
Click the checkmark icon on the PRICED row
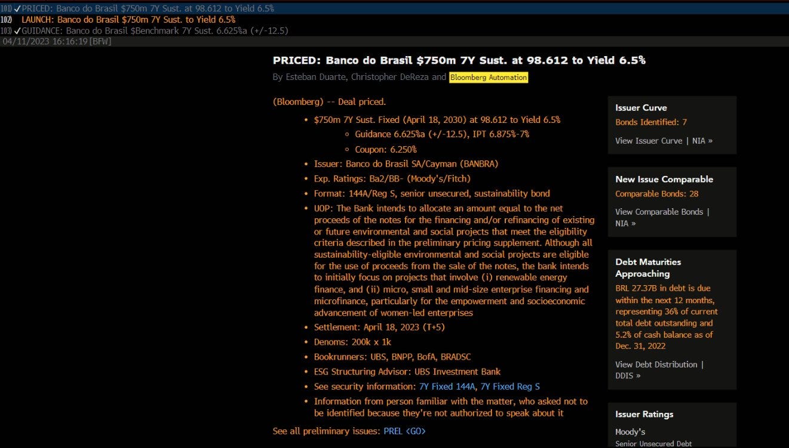click(x=17, y=8)
